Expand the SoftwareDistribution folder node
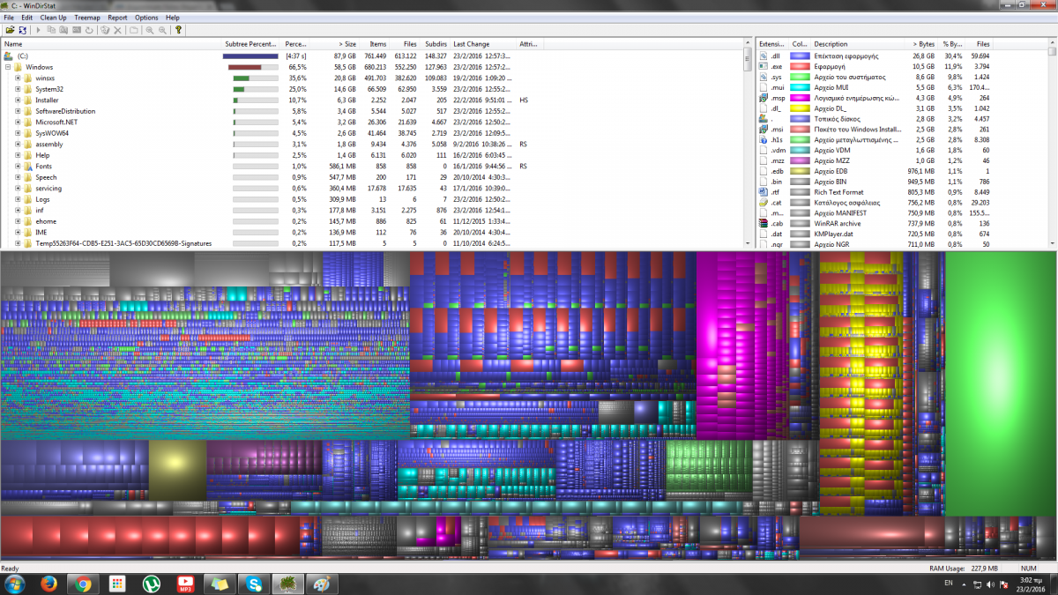 point(18,111)
